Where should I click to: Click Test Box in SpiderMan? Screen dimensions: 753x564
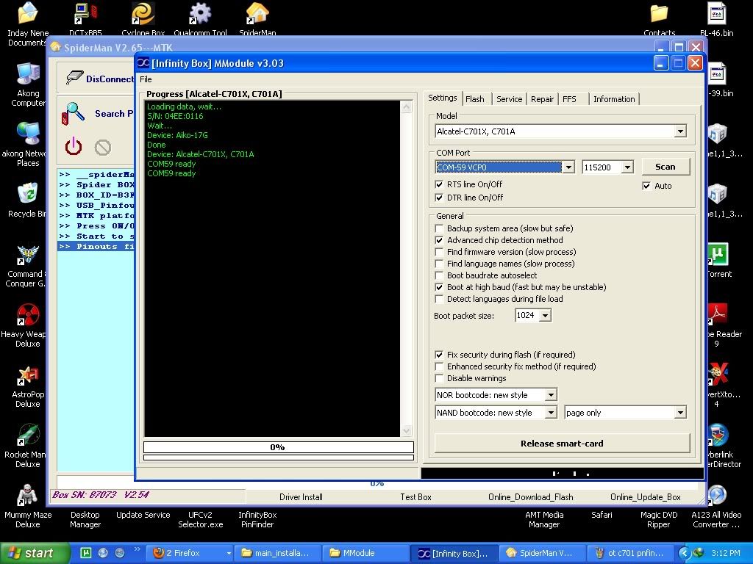416,497
